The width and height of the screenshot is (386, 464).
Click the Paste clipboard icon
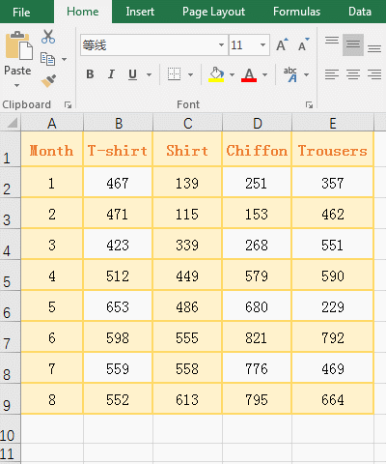19,45
